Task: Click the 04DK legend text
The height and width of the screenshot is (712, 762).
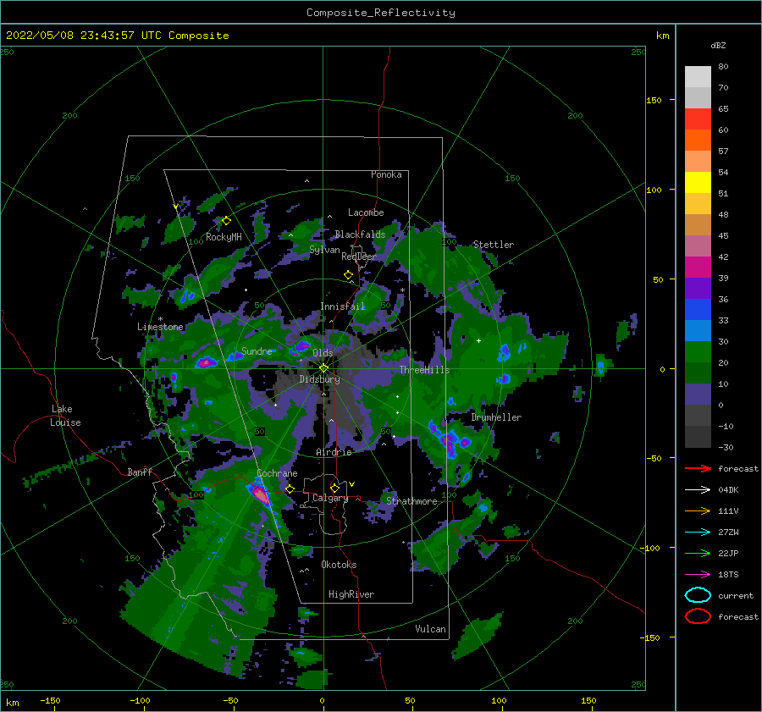Action: pyautogui.click(x=728, y=489)
